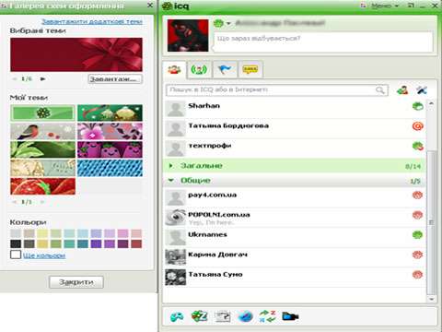Click the red status icon next to Татьяна Бордюгова
This screenshot has height=332, width=442.
click(x=418, y=126)
